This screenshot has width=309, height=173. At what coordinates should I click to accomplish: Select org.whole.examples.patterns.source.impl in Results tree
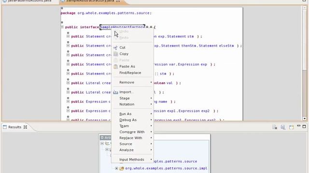tap(166, 168)
